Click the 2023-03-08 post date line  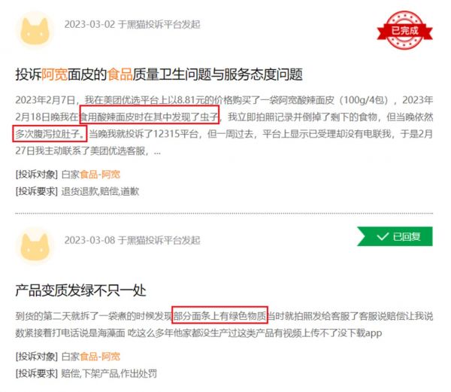[132, 240]
